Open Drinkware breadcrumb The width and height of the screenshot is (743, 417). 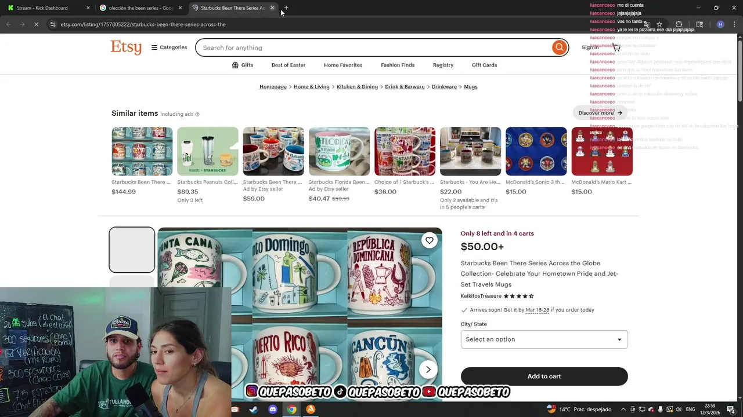[x=444, y=87]
